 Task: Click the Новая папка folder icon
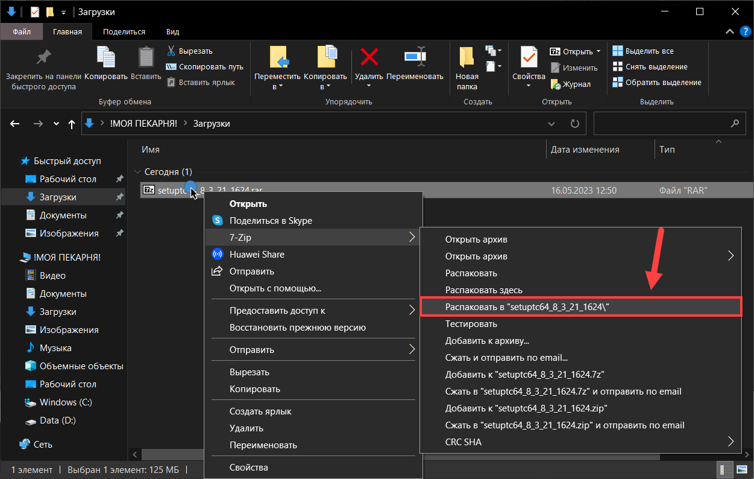467,57
